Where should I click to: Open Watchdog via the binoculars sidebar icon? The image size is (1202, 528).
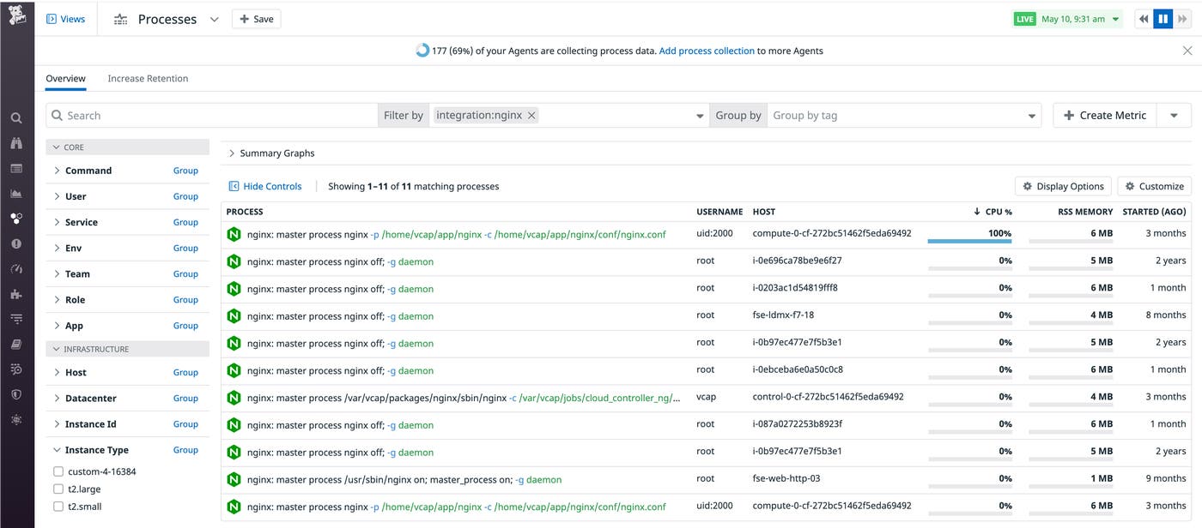17,144
